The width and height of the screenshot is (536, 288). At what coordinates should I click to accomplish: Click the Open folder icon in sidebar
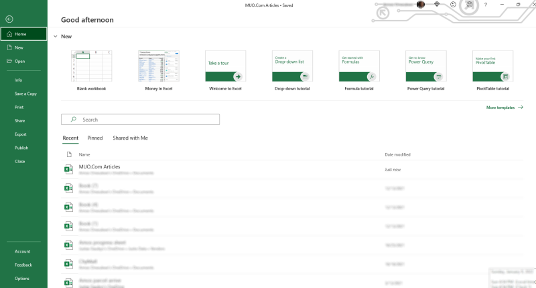(x=9, y=61)
